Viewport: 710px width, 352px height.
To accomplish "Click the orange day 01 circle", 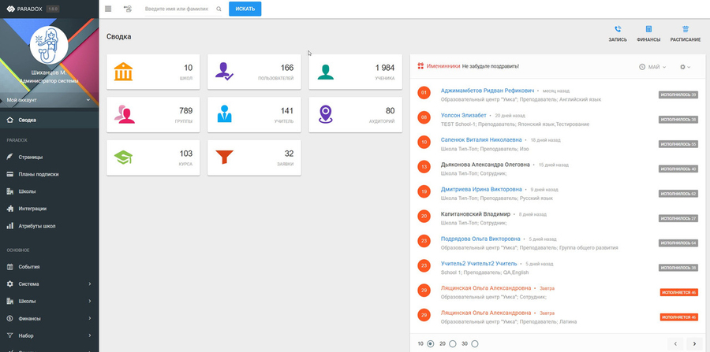I will (424, 93).
